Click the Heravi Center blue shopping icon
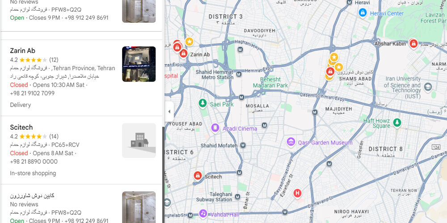Screen dimensions: 447x223 tap(363, 13)
